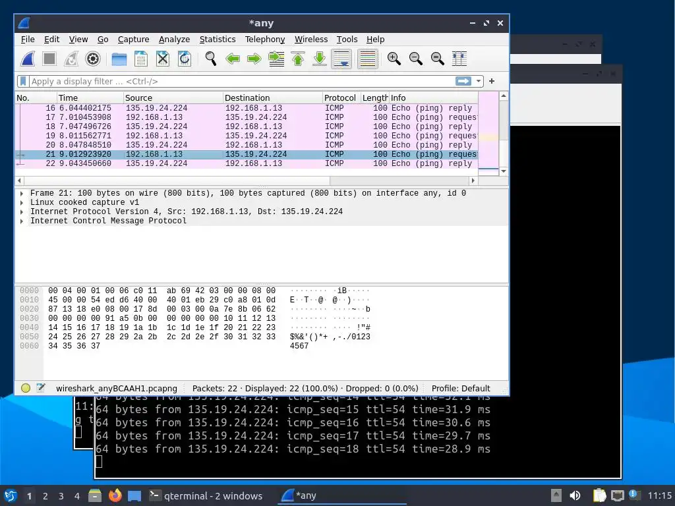Stop the running capture
Viewport: 675px width, 506px height.
point(49,59)
